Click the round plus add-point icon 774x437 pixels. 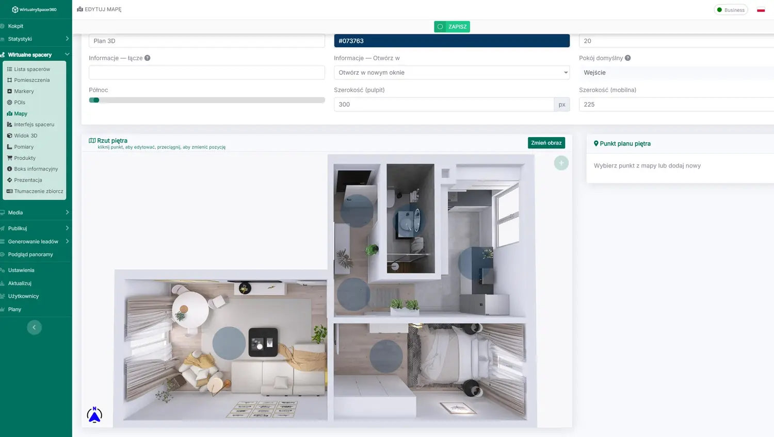[x=561, y=163]
